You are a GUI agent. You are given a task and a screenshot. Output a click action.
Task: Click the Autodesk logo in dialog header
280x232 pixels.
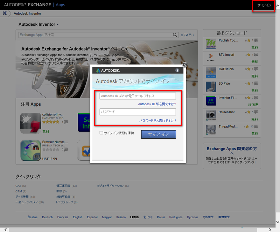108,71
